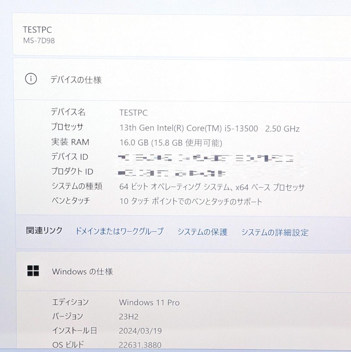This screenshot has width=351, height=352.
Task: Select the 64 ビット system type value
Action: tap(212, 187)
